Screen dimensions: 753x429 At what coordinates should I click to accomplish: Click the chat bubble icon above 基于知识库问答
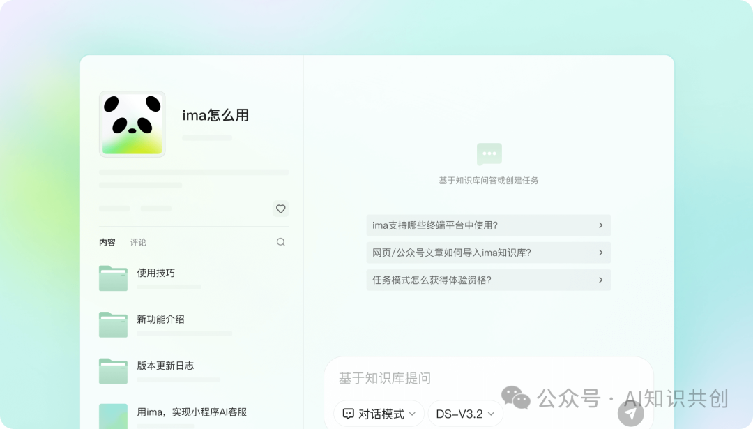click(489, 154)
